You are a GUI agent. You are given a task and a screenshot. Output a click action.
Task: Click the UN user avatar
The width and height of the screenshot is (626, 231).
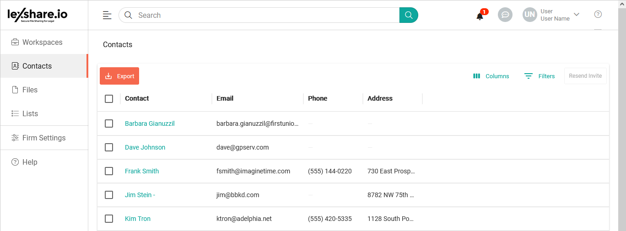[529, 15]
